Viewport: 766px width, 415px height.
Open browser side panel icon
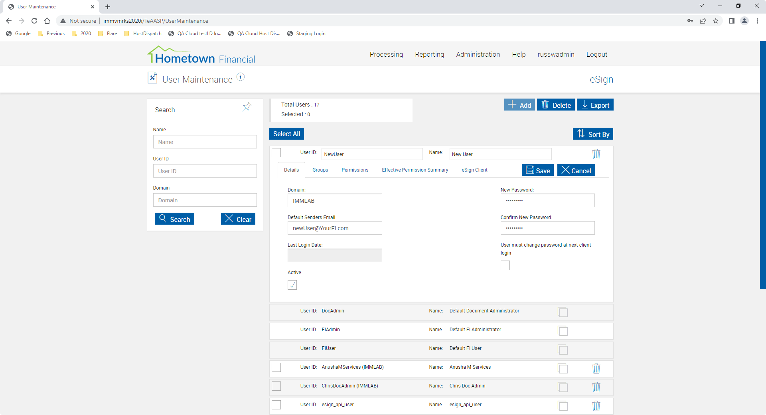(731, 21)
